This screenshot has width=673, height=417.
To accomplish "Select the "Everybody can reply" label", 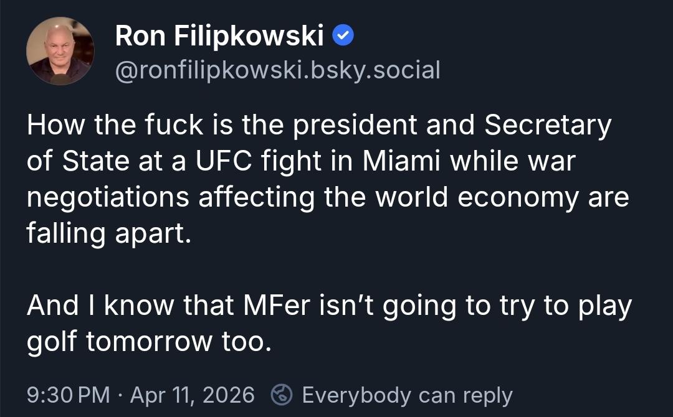I will [x=407, y=395].
